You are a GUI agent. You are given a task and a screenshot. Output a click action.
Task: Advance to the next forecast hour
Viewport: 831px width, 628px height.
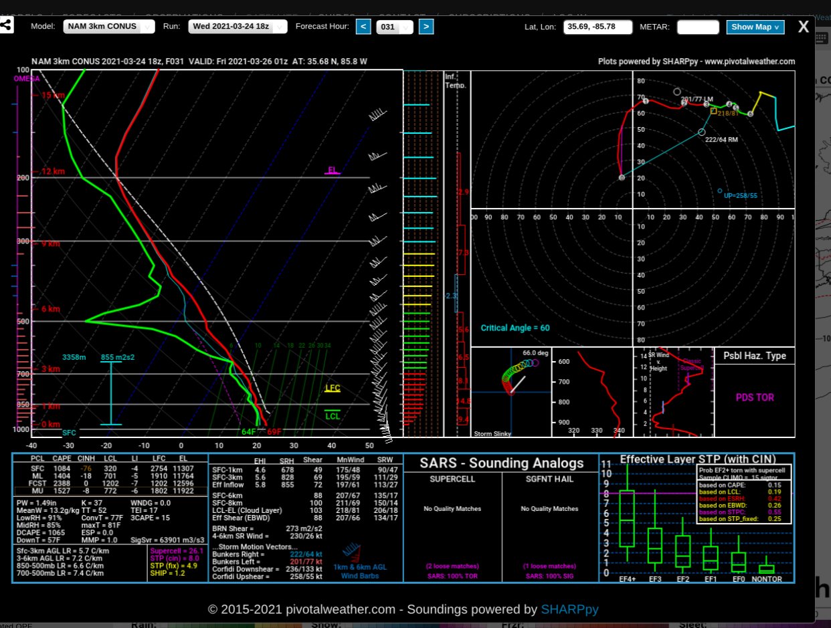pyautogui.click(x=426, y=27)
